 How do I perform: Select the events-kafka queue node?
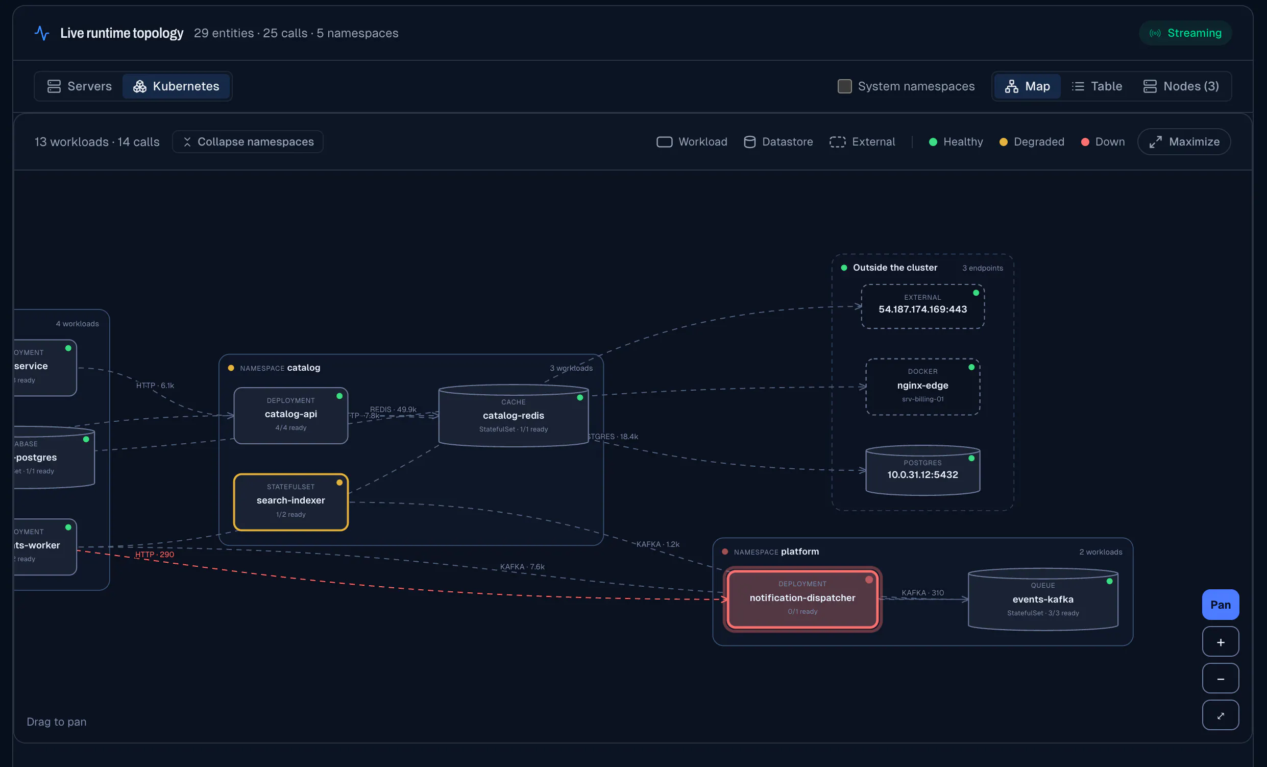[1043, 599]
